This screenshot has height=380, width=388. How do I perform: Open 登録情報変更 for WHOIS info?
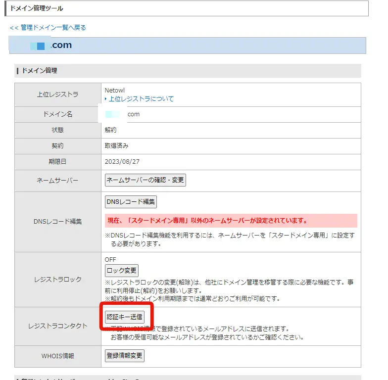click(x=125, y=355)
